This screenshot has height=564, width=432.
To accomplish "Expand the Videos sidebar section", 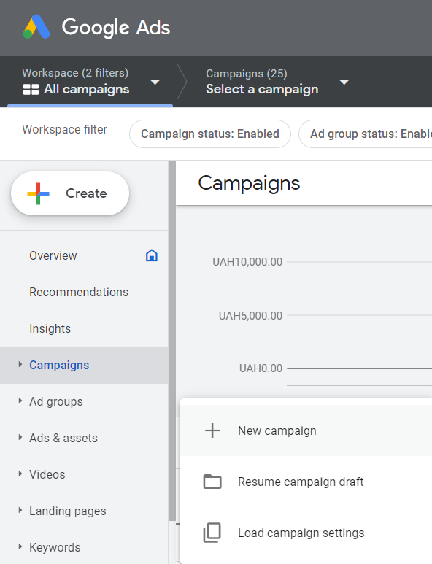I will (x=20, y=474).
